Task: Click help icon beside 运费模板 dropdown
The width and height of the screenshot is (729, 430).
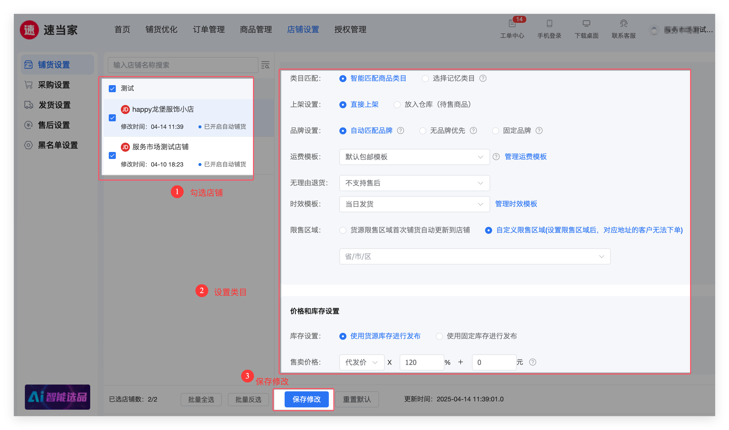Action: 496,157
